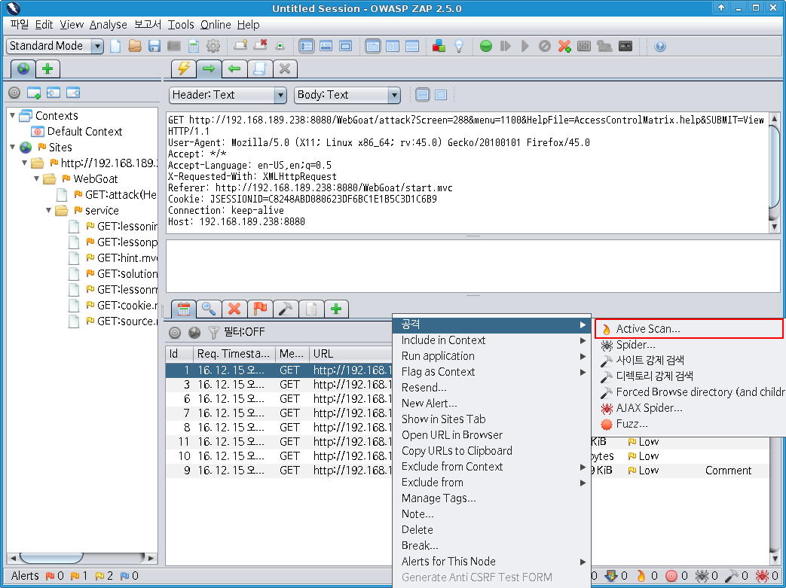Screen dimensions: 786x588
Task: Click the history filter funnel icon
Action: (x=214, y=332)
